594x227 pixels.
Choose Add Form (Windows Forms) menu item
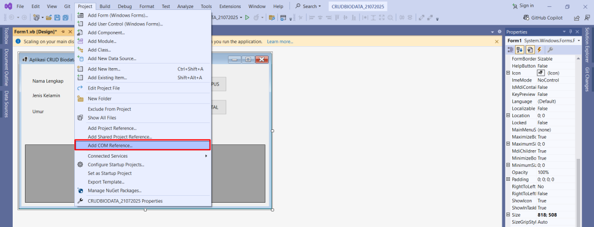[143, 16]
